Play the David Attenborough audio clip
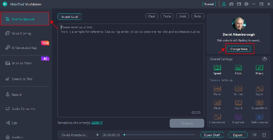The image size is (273, 140). tap(97, 135)
